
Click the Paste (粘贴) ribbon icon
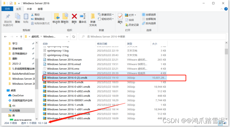pyautogui.click(x=26, y=18)
